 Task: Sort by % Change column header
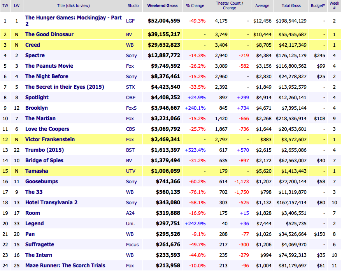click(x=195, y=6)
